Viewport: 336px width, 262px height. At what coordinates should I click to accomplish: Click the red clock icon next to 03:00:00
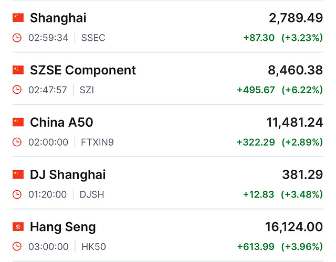[x=17, y=247]
